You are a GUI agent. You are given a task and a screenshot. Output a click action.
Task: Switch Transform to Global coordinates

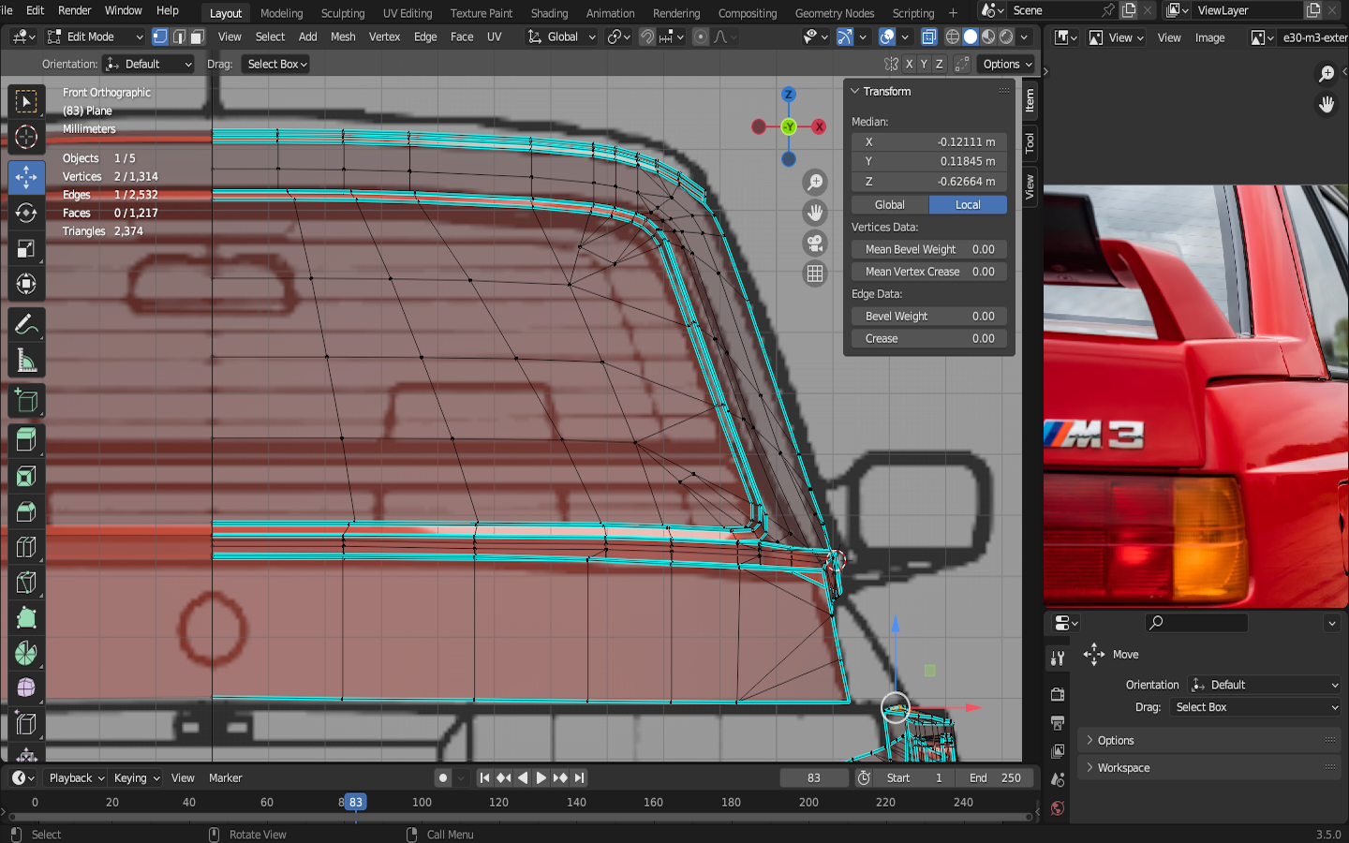coord(889,204)
